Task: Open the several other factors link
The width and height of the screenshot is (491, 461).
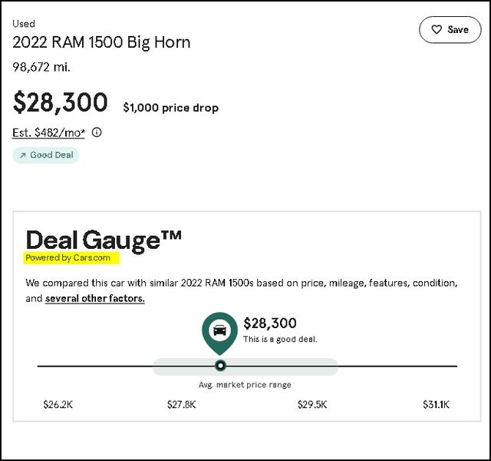Action: tap(95, 298)
